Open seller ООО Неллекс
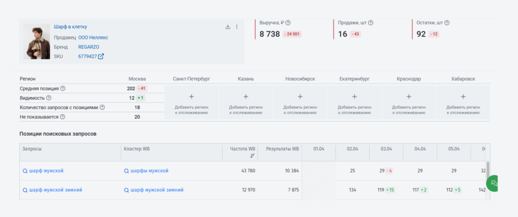Viewport: 518px width, 217px height. pyautogui.click(x=93, y=37)
